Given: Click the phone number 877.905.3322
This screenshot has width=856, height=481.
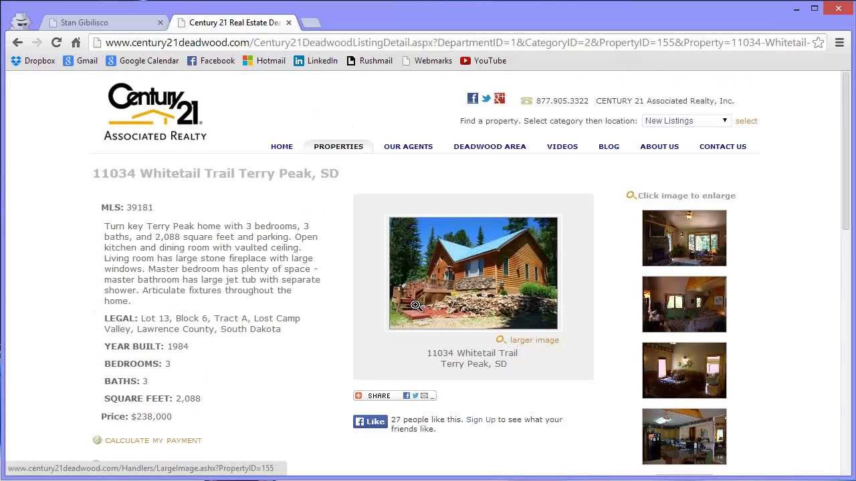Looking at the screenshot, I should point(562,101).
